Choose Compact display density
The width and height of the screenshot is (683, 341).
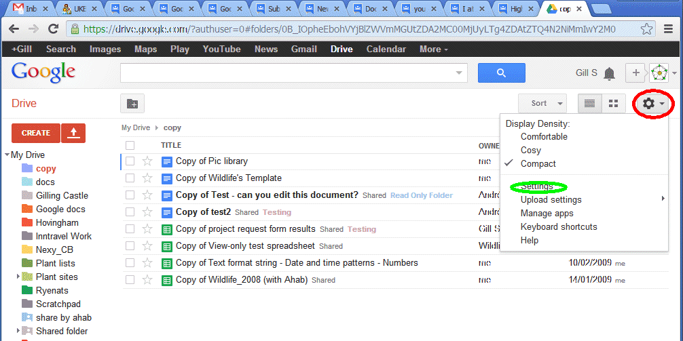538,164
